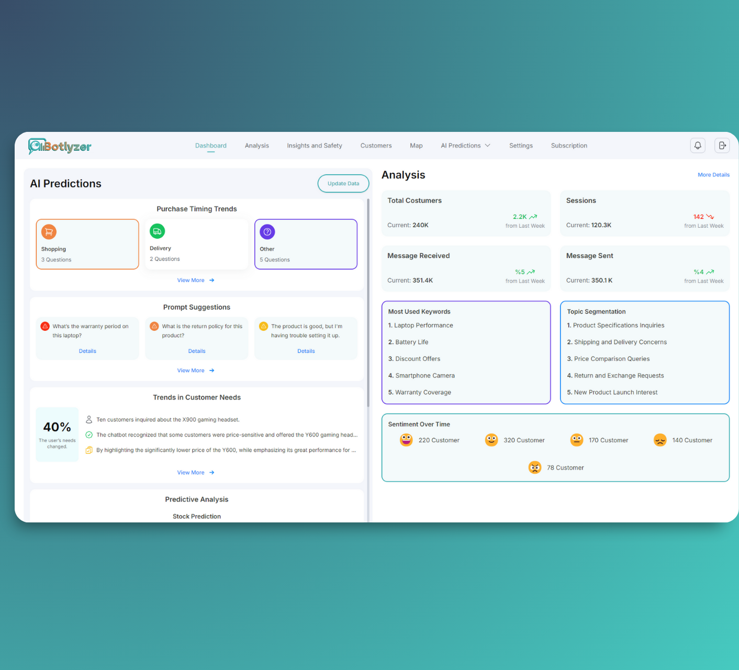Click the Botlyzer logo
The height and width of the screenshot is (670, 739).
click(x=60, y=147)
